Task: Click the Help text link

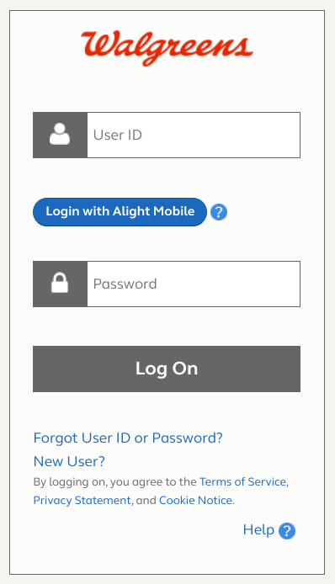Action: point(258,529)
